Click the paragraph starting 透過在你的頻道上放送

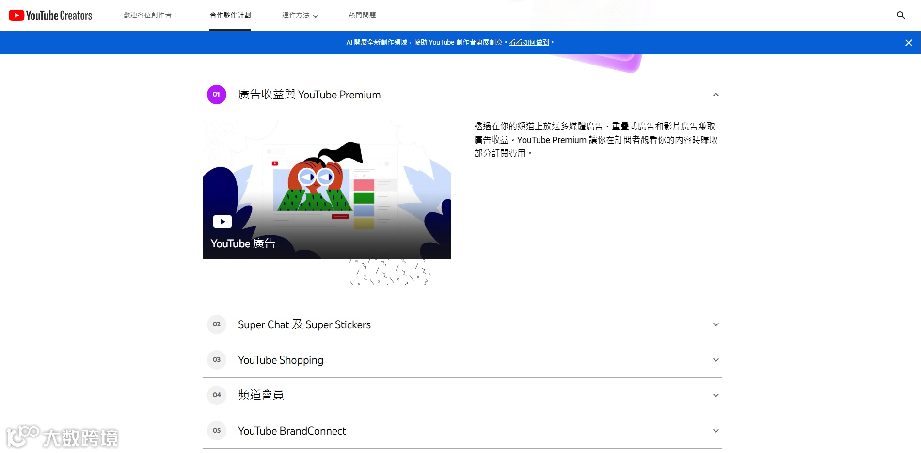(596, 140)
